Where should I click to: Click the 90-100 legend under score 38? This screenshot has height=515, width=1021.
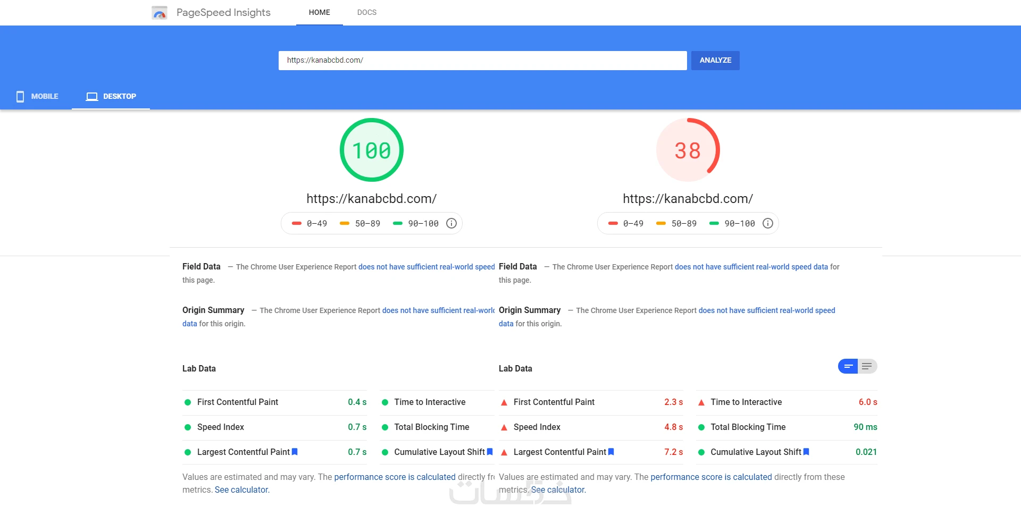732,223
